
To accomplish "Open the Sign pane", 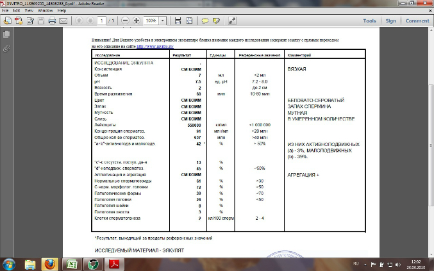I will pyautogui.click(x=390, y=21).
